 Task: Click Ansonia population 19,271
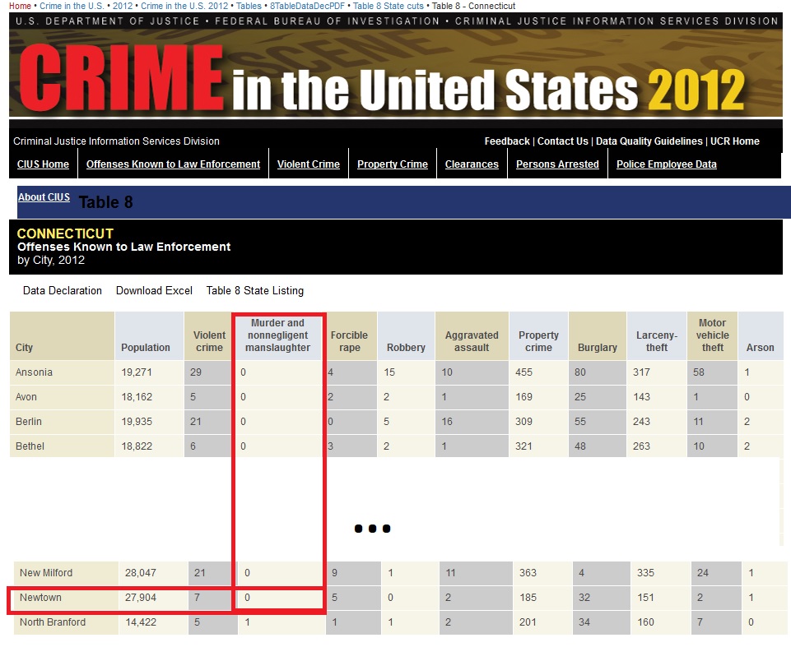pyautogui.click(x=137, y=372)
